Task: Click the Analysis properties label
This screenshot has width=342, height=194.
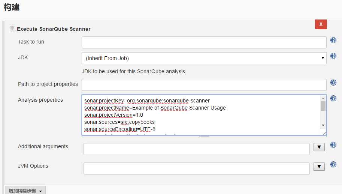Action: point(40,100)
